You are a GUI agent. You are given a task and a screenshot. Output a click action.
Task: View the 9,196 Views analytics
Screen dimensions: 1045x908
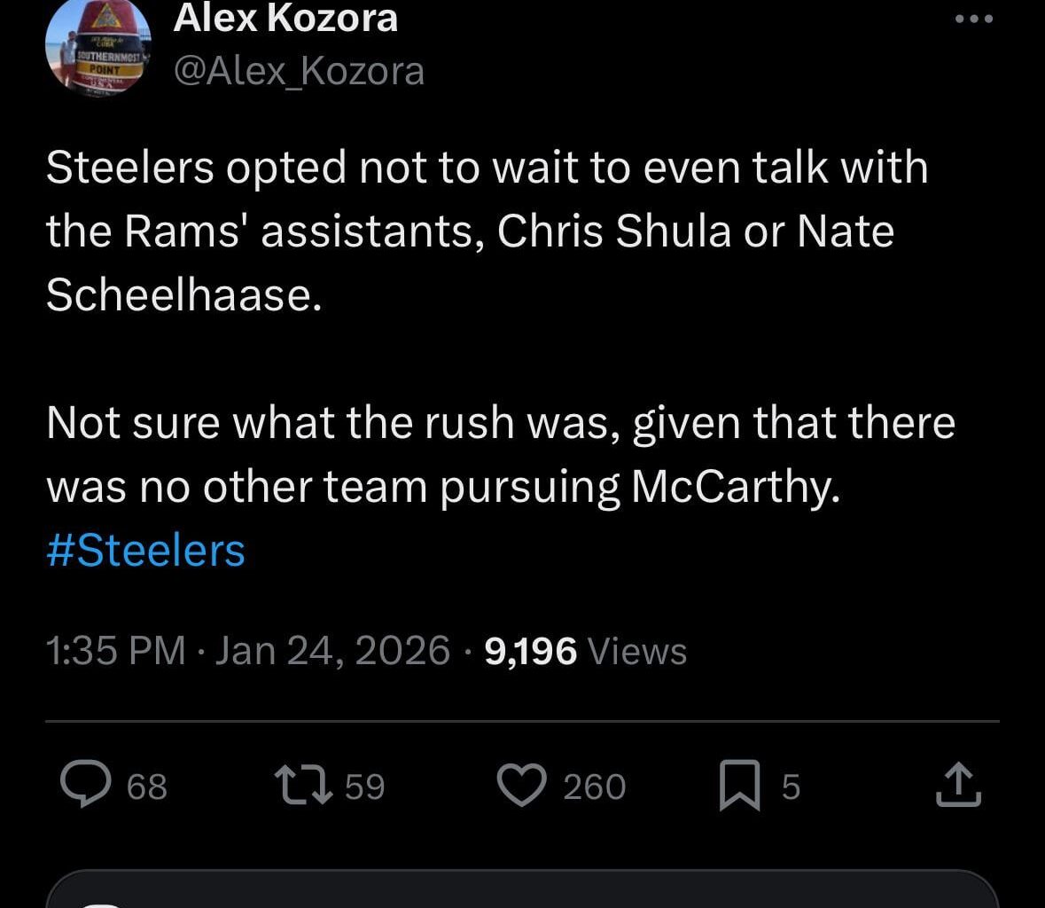tap(586, 652)
